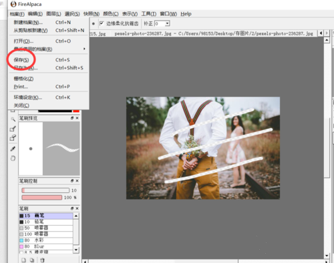Delete brush using the trash icon
334x263 pixels.
[42, 260]
